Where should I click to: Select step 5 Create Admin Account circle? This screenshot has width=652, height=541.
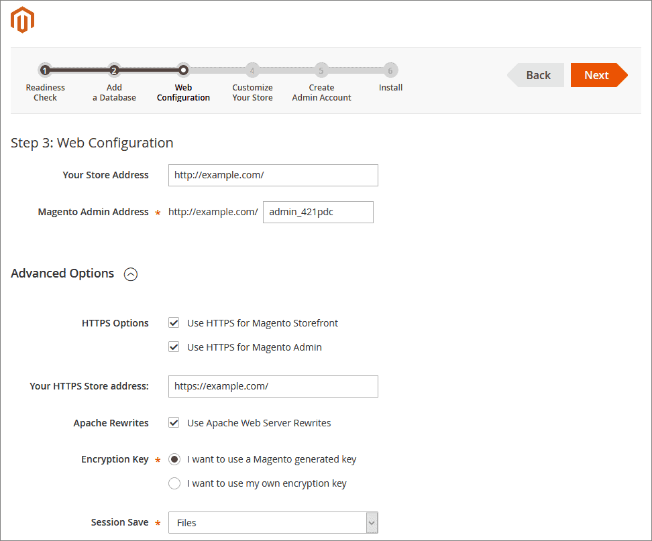click(x=321, y=70)
